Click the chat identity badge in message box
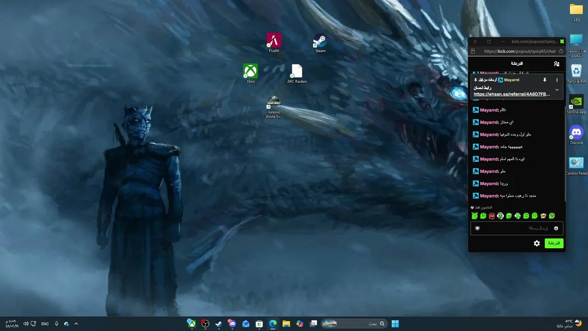588x331 pixels. click(477, 228)
